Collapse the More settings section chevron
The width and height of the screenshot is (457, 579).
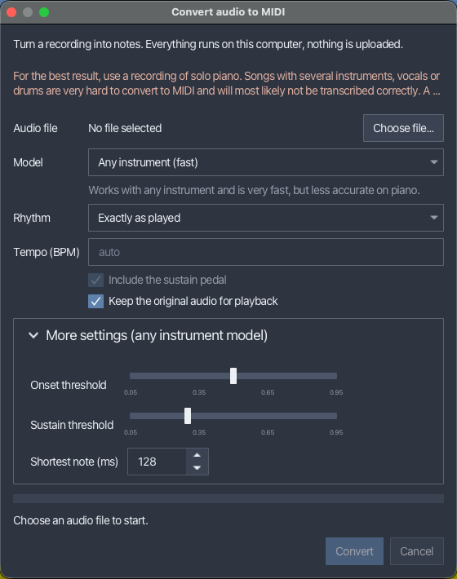33,335
